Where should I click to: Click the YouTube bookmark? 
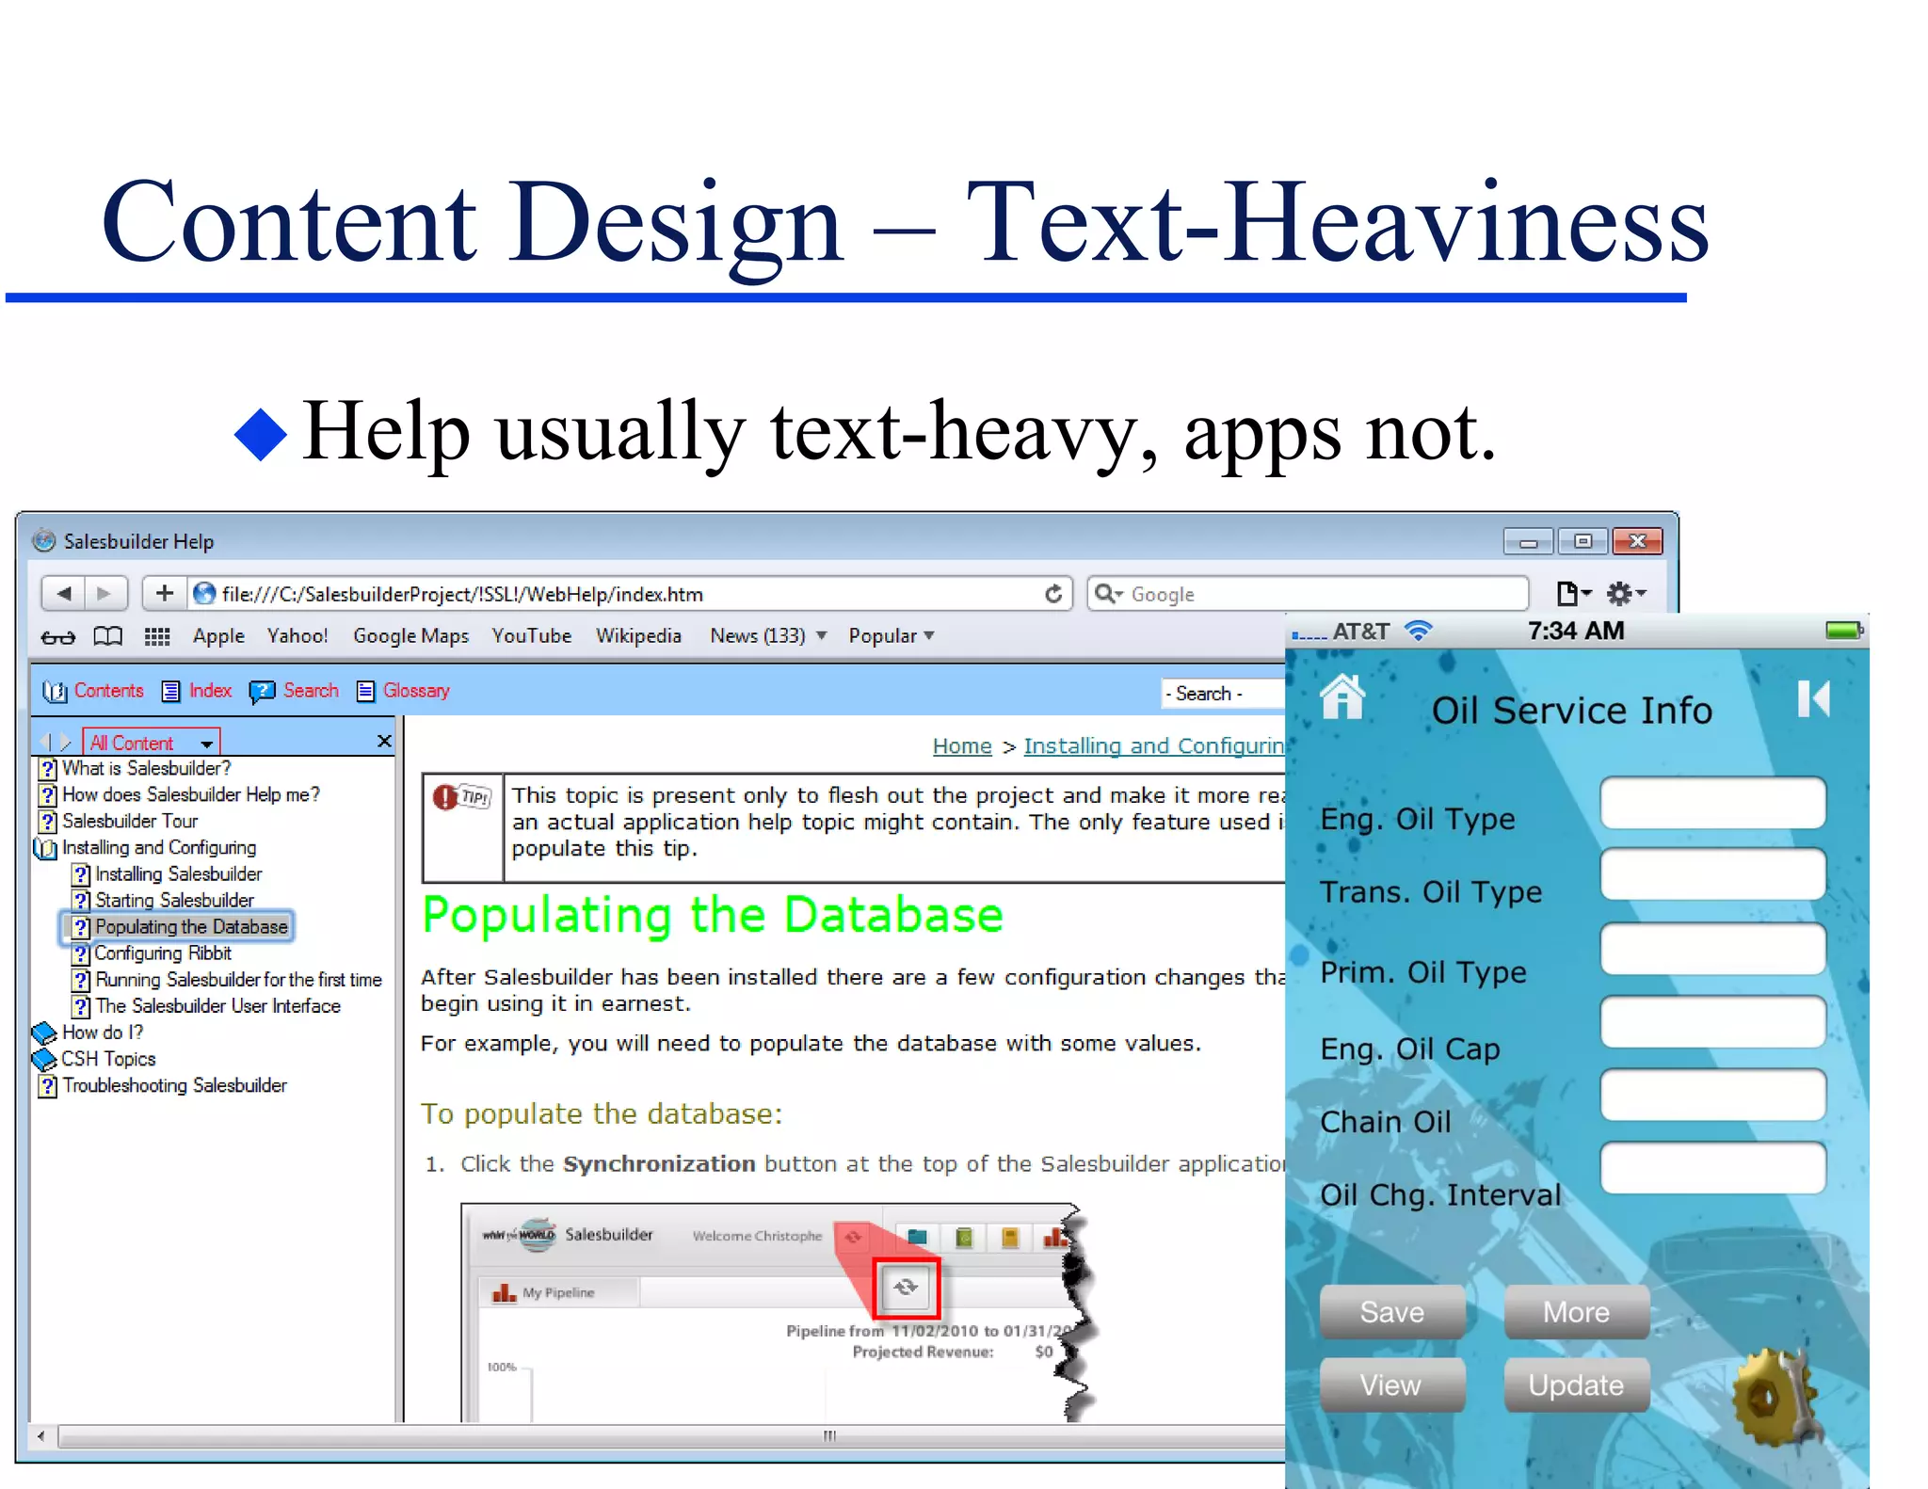click(531, 636)
